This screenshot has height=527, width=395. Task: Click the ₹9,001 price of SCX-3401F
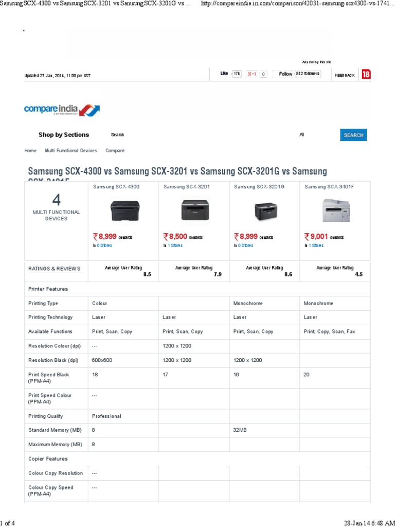[316, 237]
